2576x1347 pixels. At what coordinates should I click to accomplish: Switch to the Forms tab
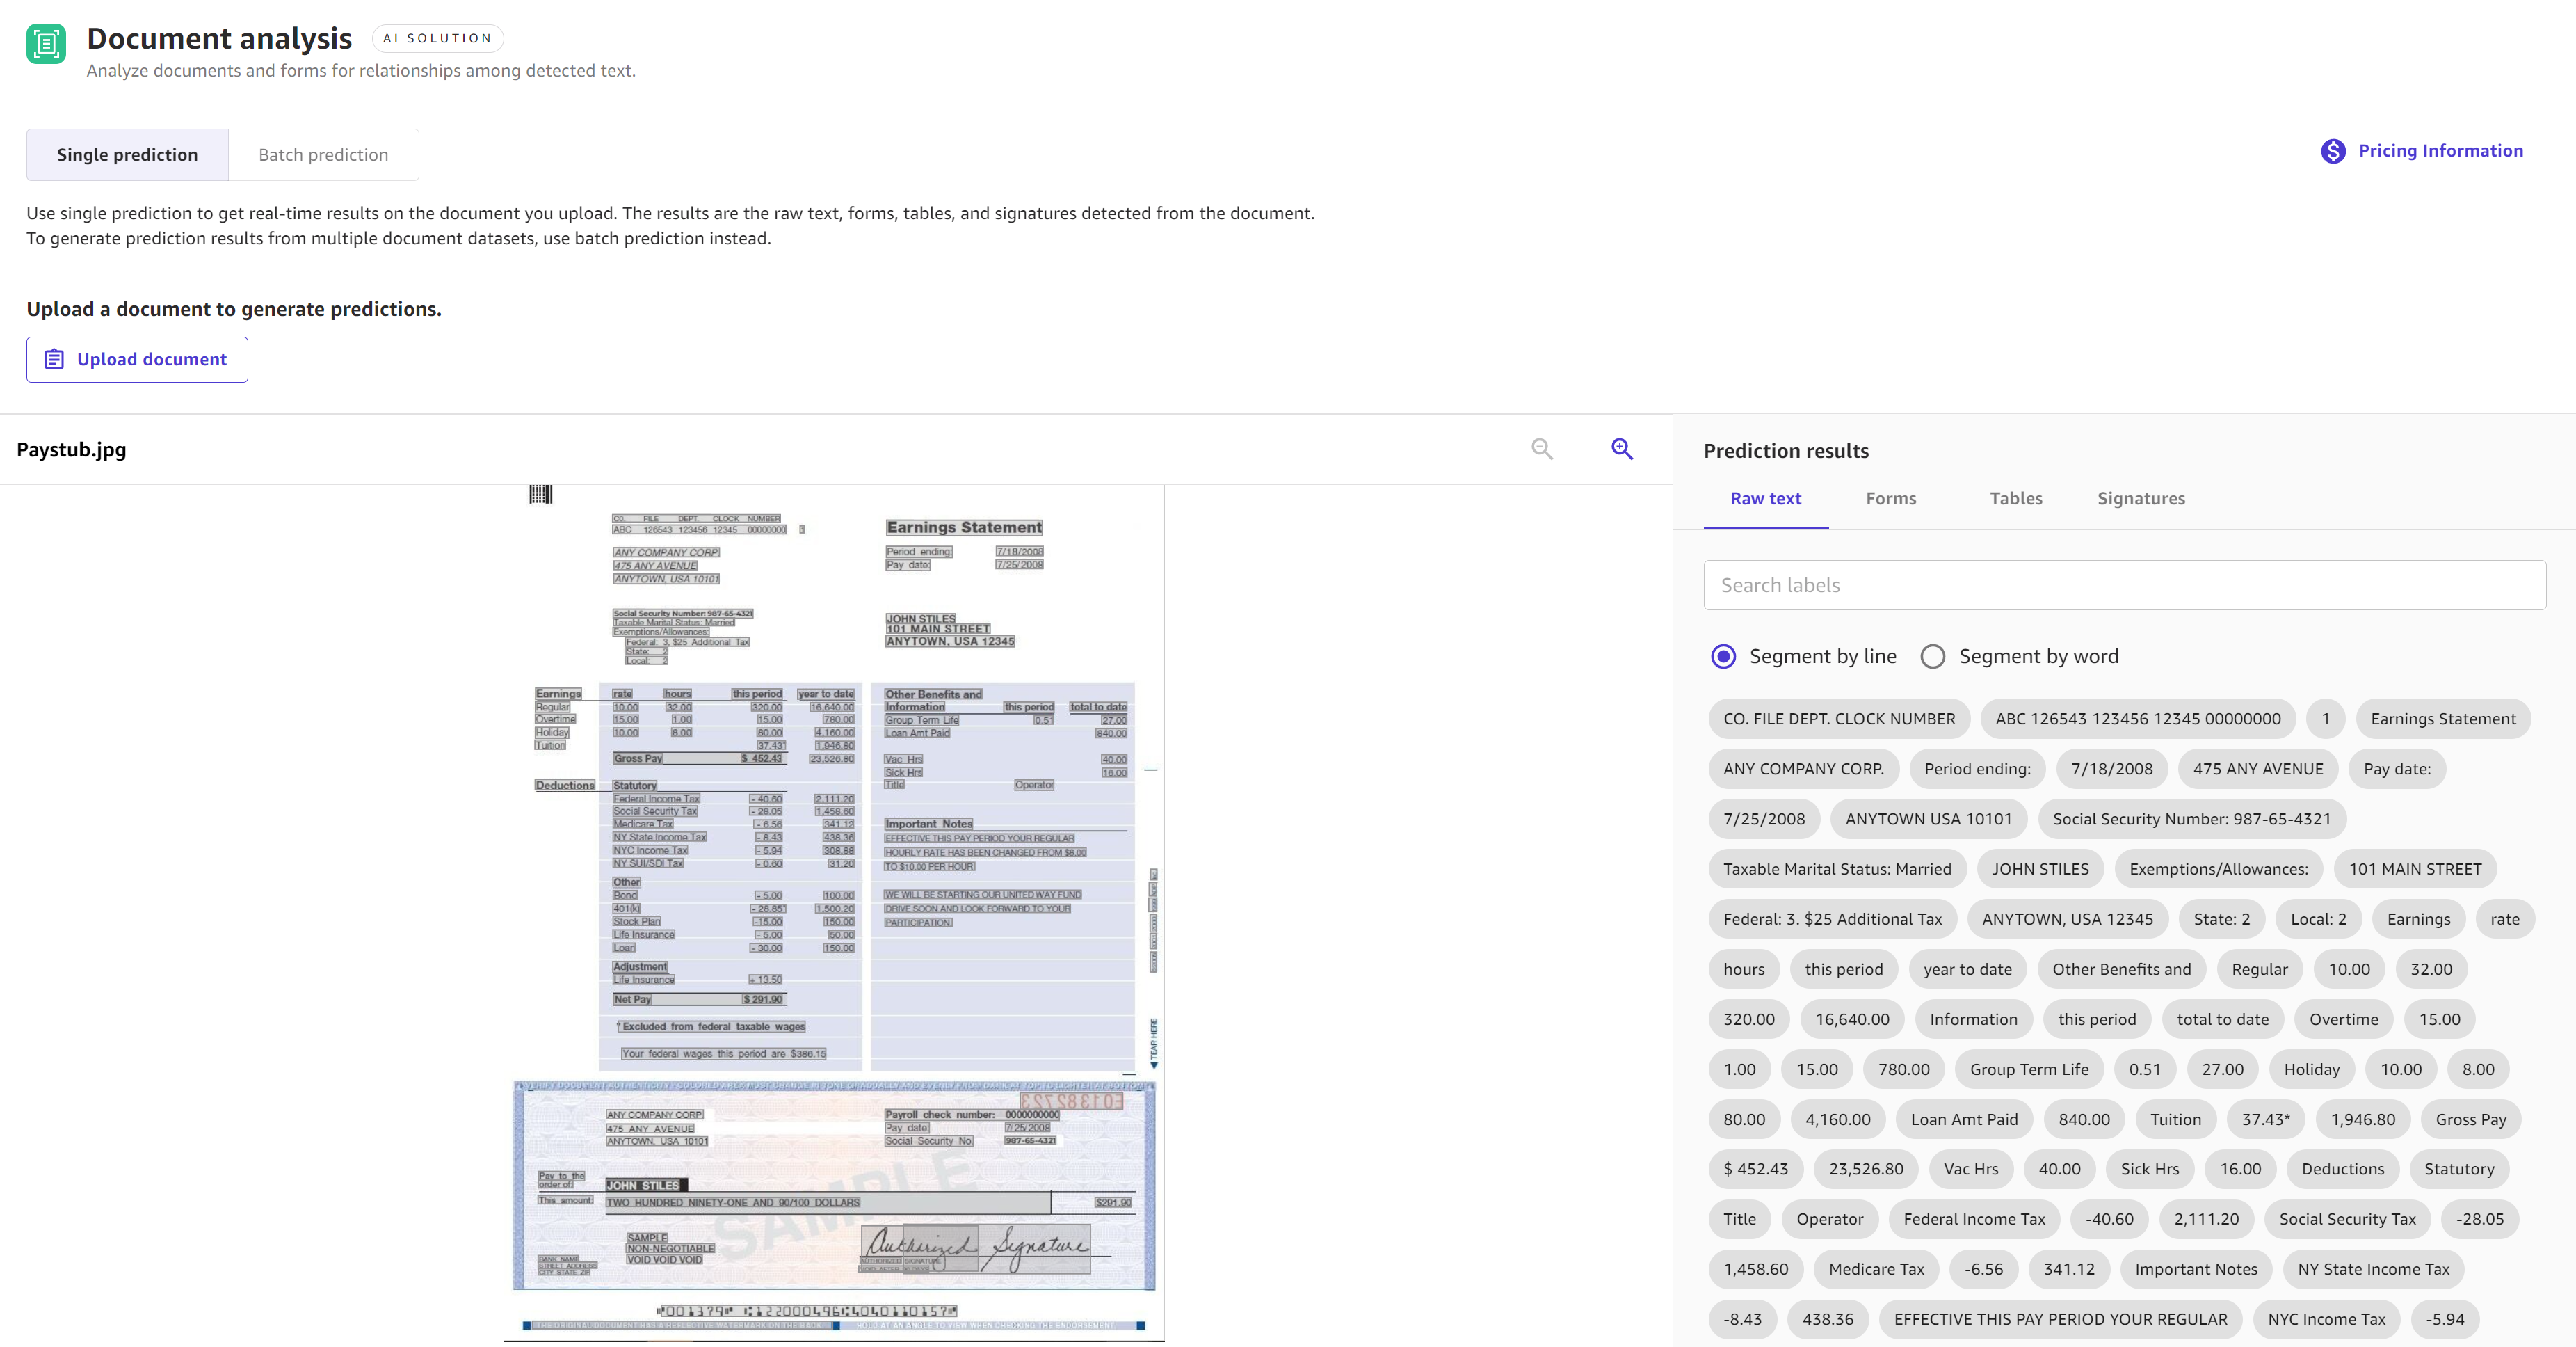(x=1891, y=498)
